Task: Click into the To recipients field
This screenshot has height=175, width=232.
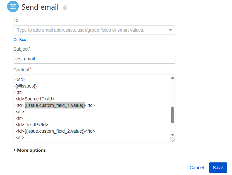Action: (94, 30)
